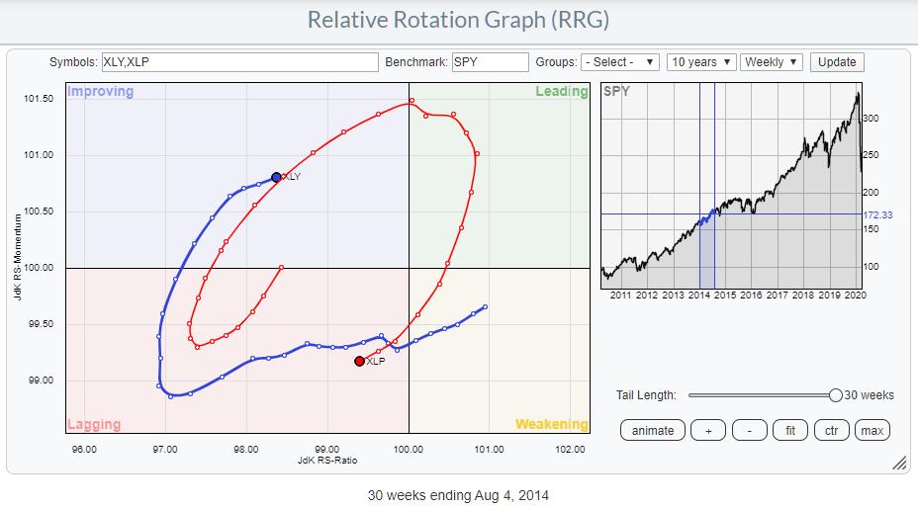Click the Leading quadrant label
This screenshot has height=509, width=918.
tap(561, 92)
